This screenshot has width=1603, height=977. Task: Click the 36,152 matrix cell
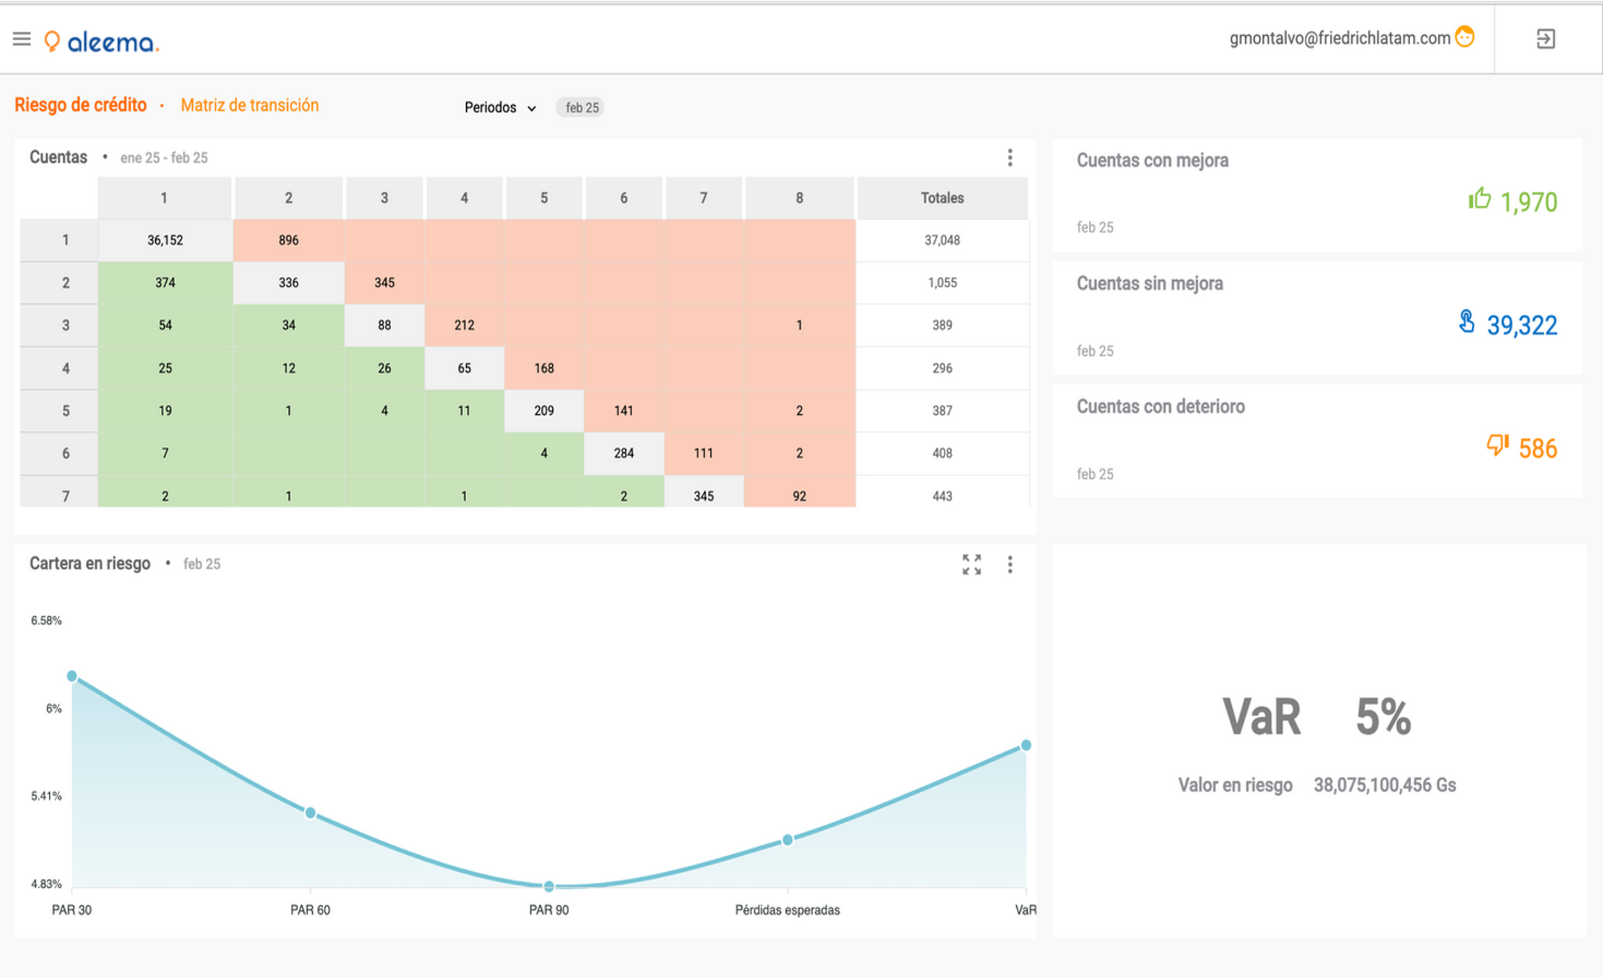(x=165, y=240)
